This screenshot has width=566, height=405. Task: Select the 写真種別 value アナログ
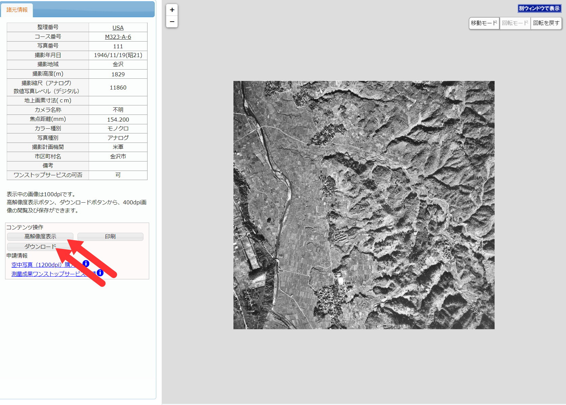118,138
